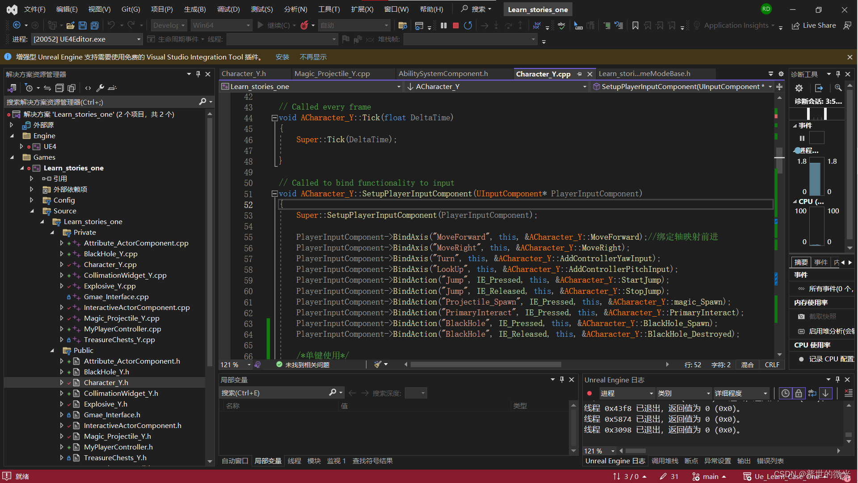
Task: Toggle the auto-scroll down-arrow button in the log
Action: (826, 393)
